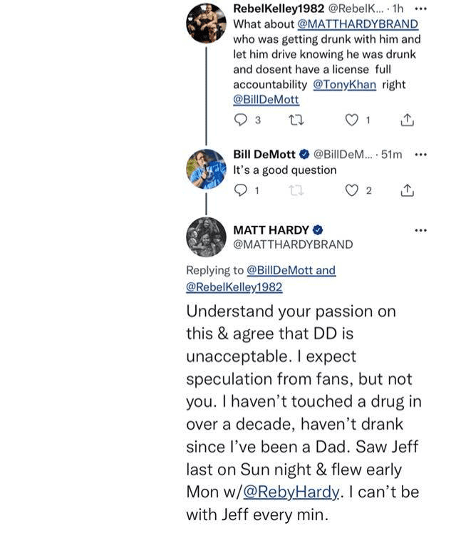Open more options on Bill DeMott's tweet
The image size is (456, 533).
pos(420,154)
